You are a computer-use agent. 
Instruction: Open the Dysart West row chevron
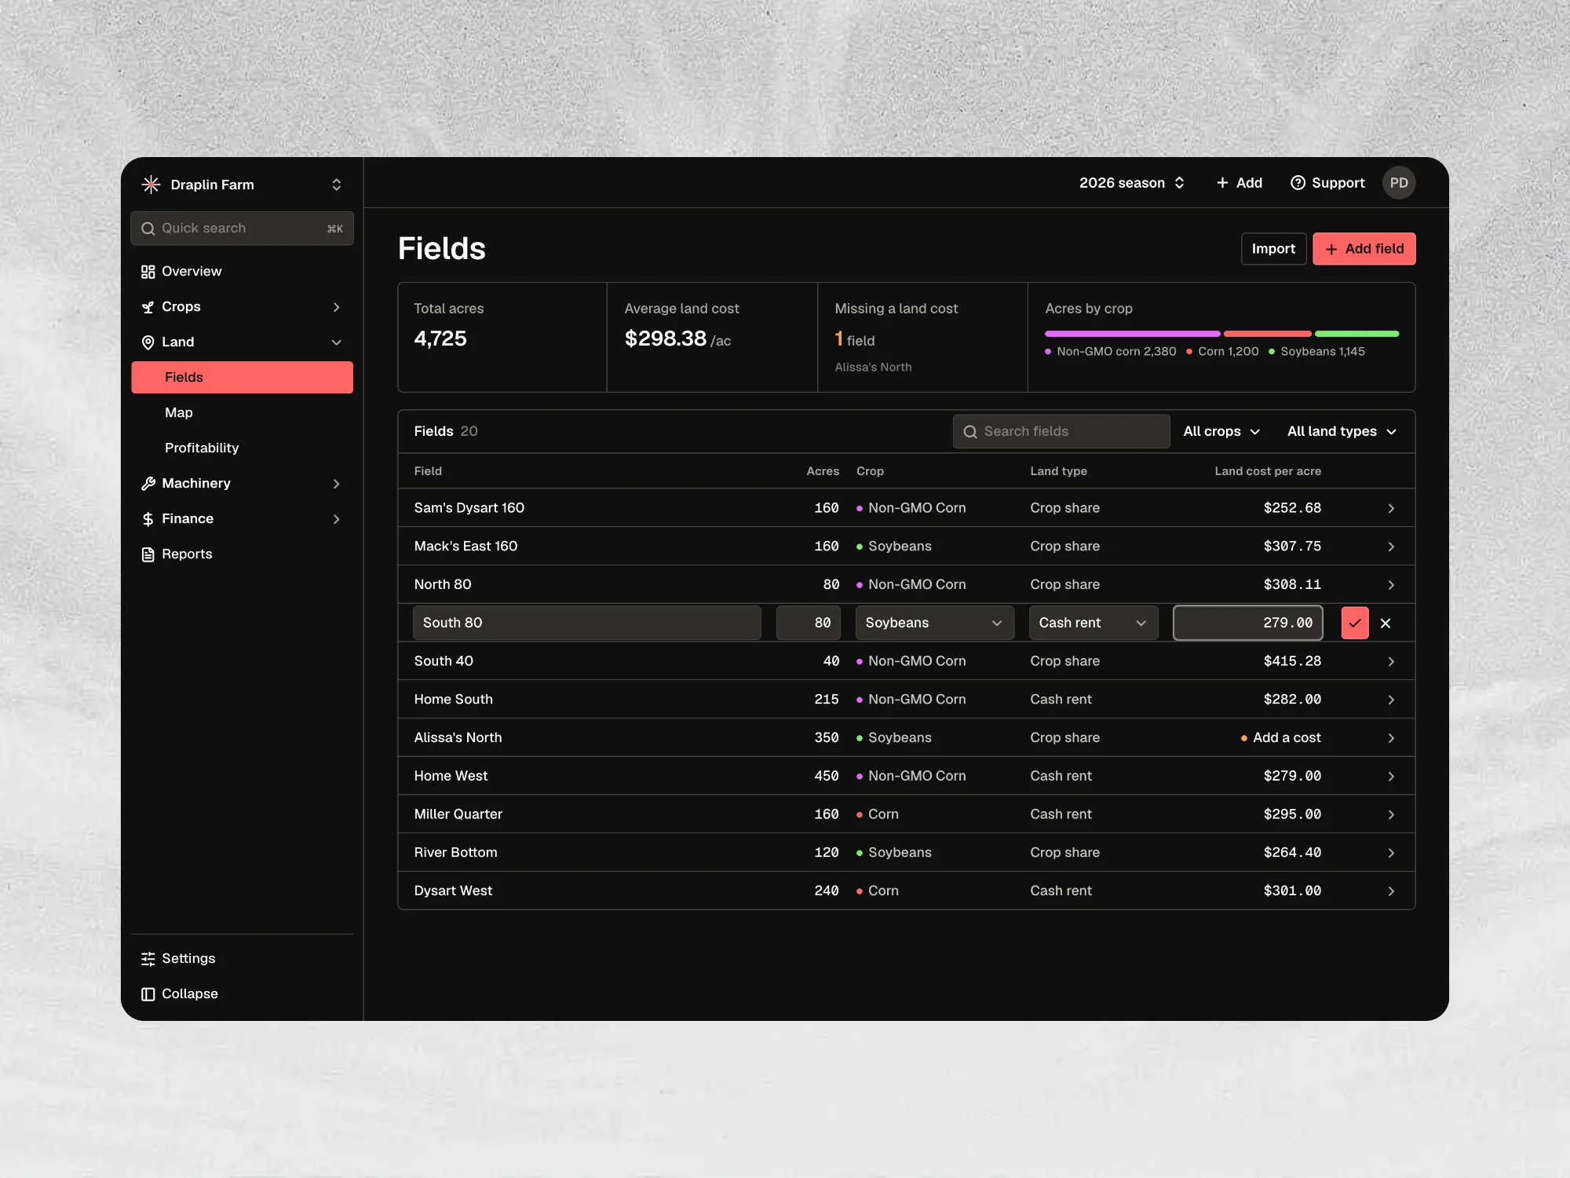tap(1391, 891)
